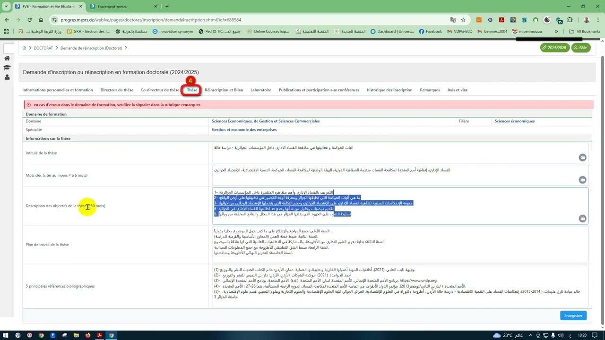Screen dimensions: 605x340
Task: Click the Adobe Acrobat extension icon
Action: (501, 20)
